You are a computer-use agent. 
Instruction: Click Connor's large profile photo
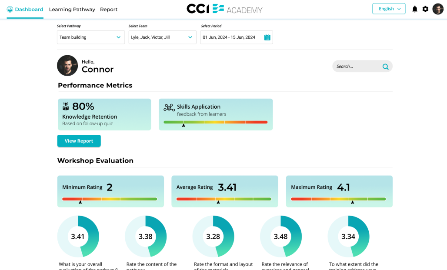[x=67, y=66]
